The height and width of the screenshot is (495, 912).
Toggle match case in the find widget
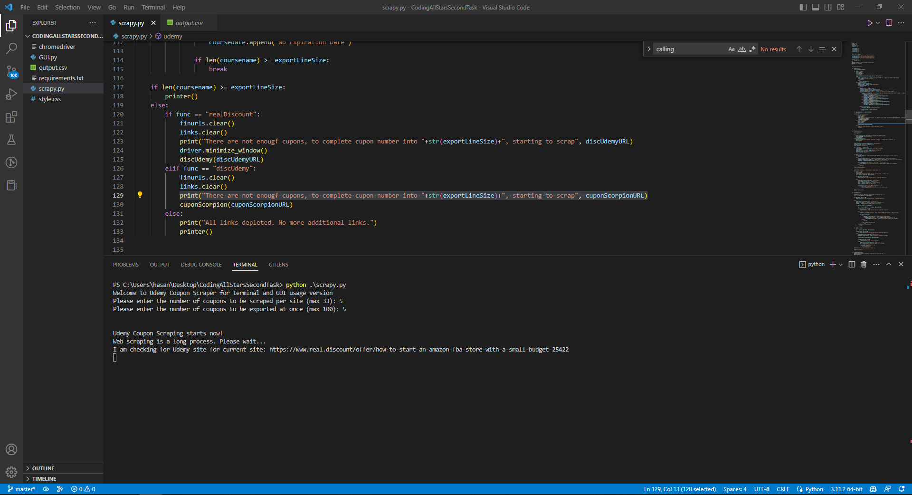[x=731, y=49]
